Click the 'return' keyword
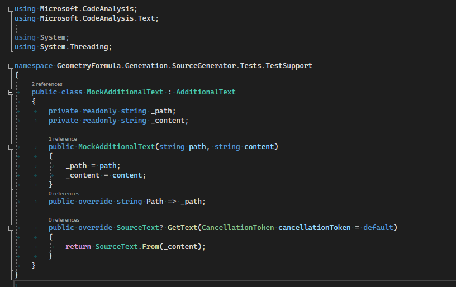Viewport: 456px width, 287px height. click(78, 247)
